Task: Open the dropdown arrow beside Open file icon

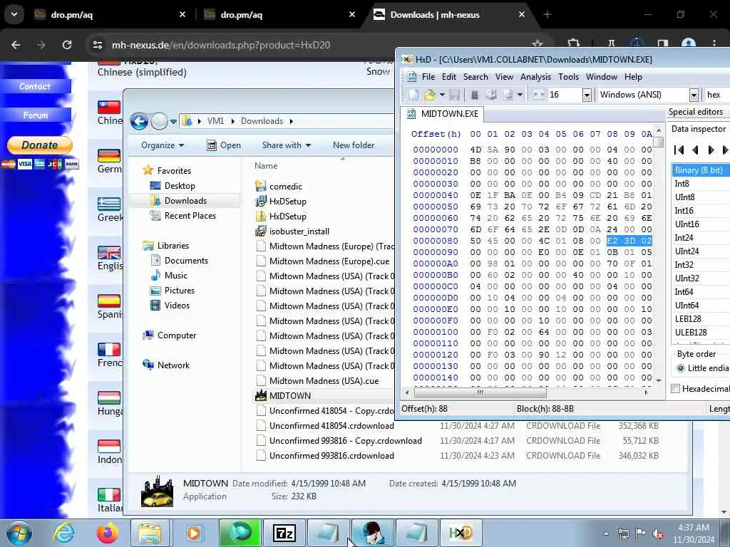Action: (x=442, y=95)
